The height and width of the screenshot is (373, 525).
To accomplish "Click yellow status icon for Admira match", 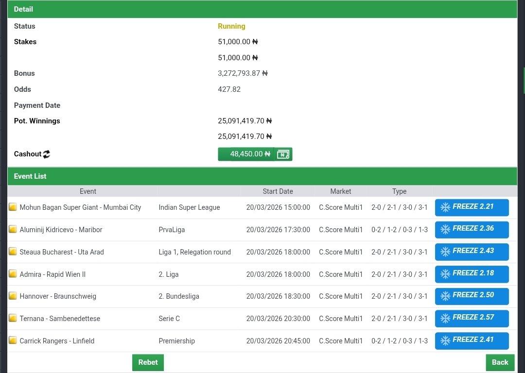I will tap(13, 273).
